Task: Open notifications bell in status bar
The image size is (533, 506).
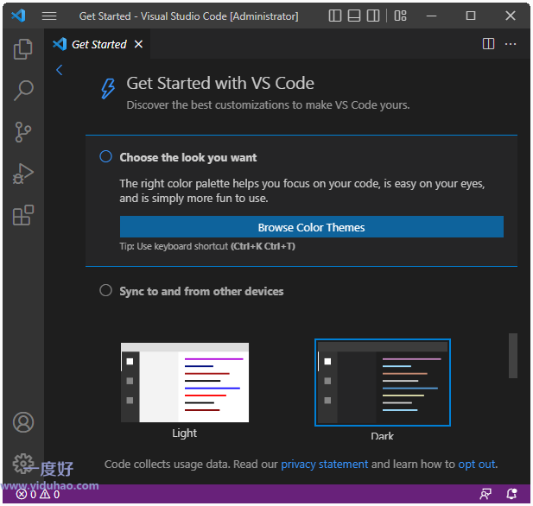Action: [x=511, y=494]
